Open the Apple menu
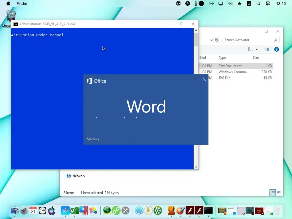Screen dimensions: 292x219 8,3
